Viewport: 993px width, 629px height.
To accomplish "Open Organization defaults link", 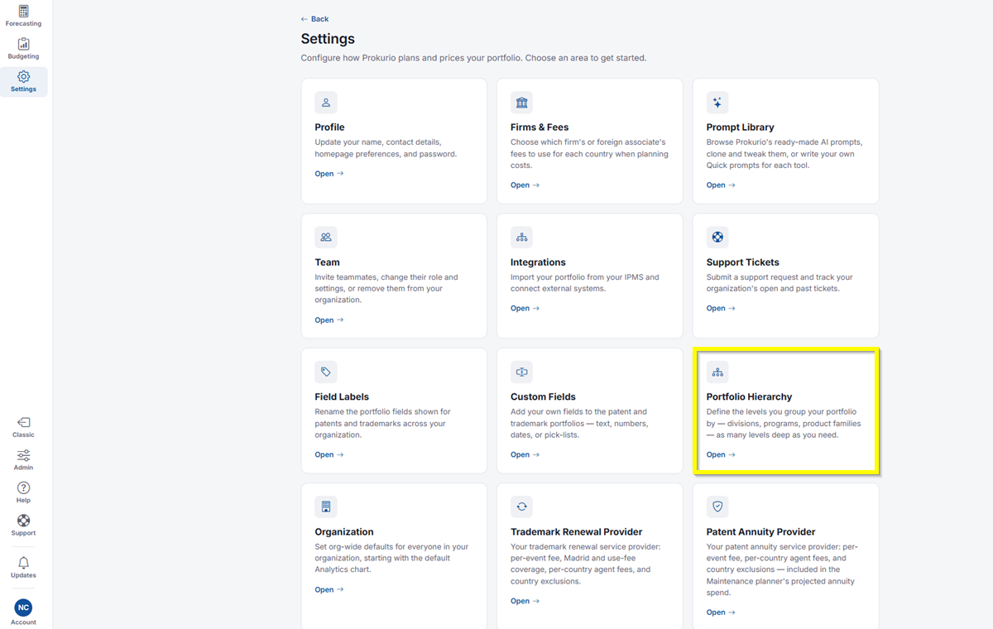I will 329,590.
